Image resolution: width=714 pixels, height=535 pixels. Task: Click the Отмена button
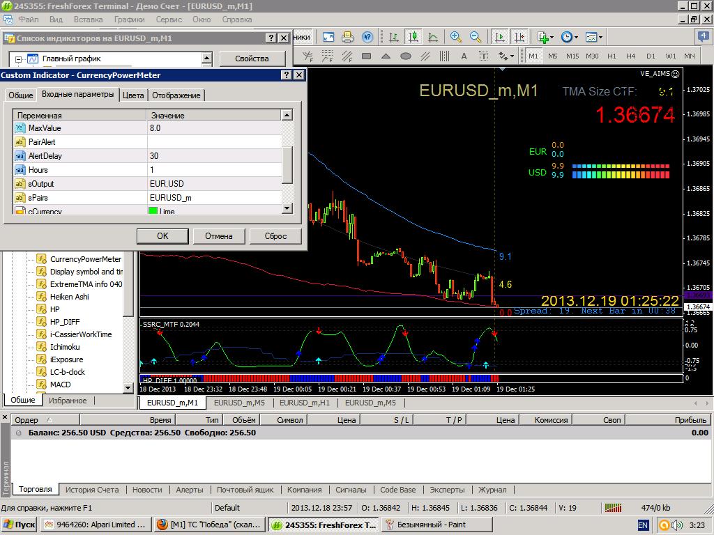click(218, 236)
